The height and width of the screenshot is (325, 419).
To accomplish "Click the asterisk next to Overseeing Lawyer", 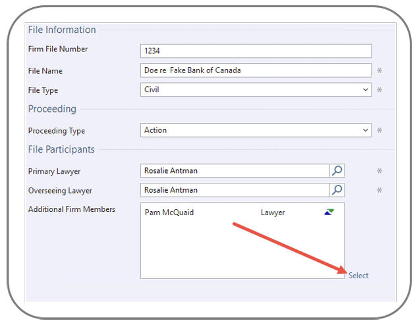I will 379,191.
